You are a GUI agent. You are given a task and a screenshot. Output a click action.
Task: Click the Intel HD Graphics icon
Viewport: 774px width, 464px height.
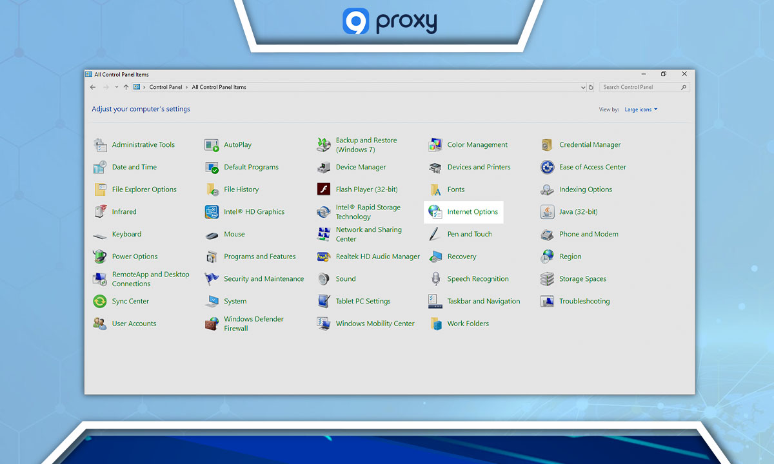tap(212, 212)
